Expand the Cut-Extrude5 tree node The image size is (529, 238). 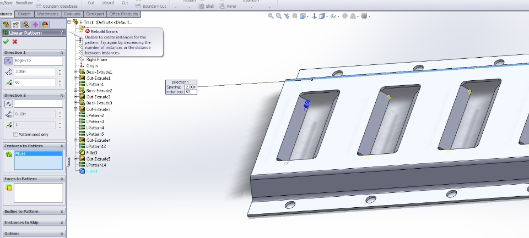tap(75, 158)
